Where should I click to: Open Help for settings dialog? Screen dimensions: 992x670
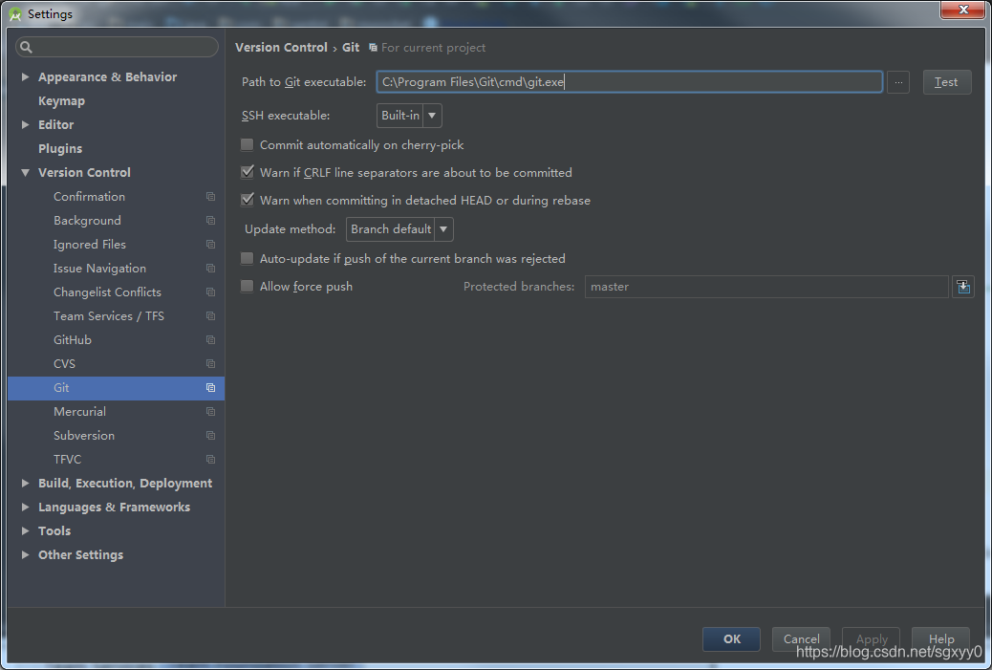pyautogui.click(x=940, y=639)
